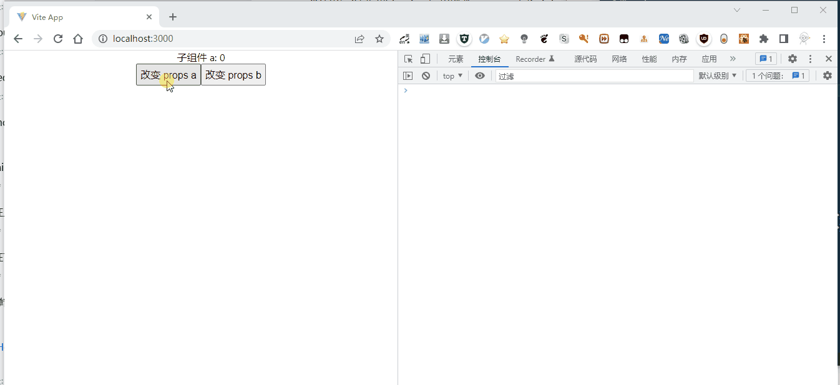
Task: Open the Recorder tab
Action: [535, 59]
